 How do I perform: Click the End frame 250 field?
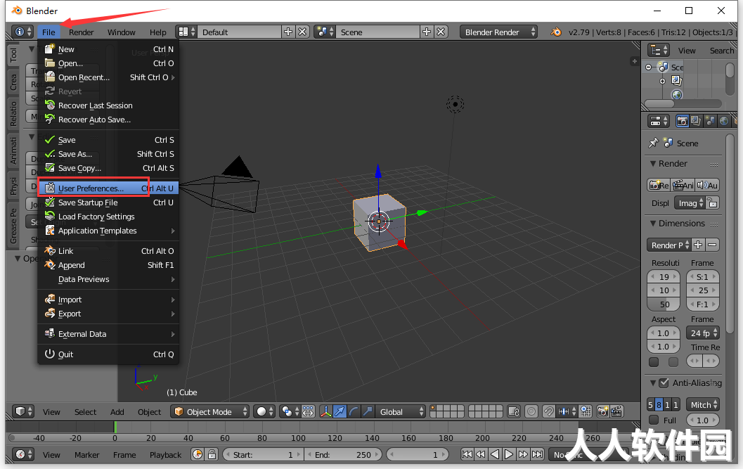coord(343,455)
